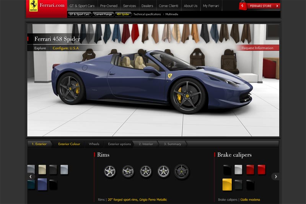
Task: Open the Services menu
Action: [129, 6]
